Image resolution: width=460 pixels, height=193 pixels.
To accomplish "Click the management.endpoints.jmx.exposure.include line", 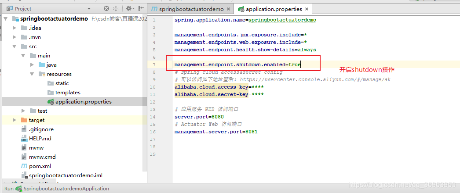I will pos(240,35).
